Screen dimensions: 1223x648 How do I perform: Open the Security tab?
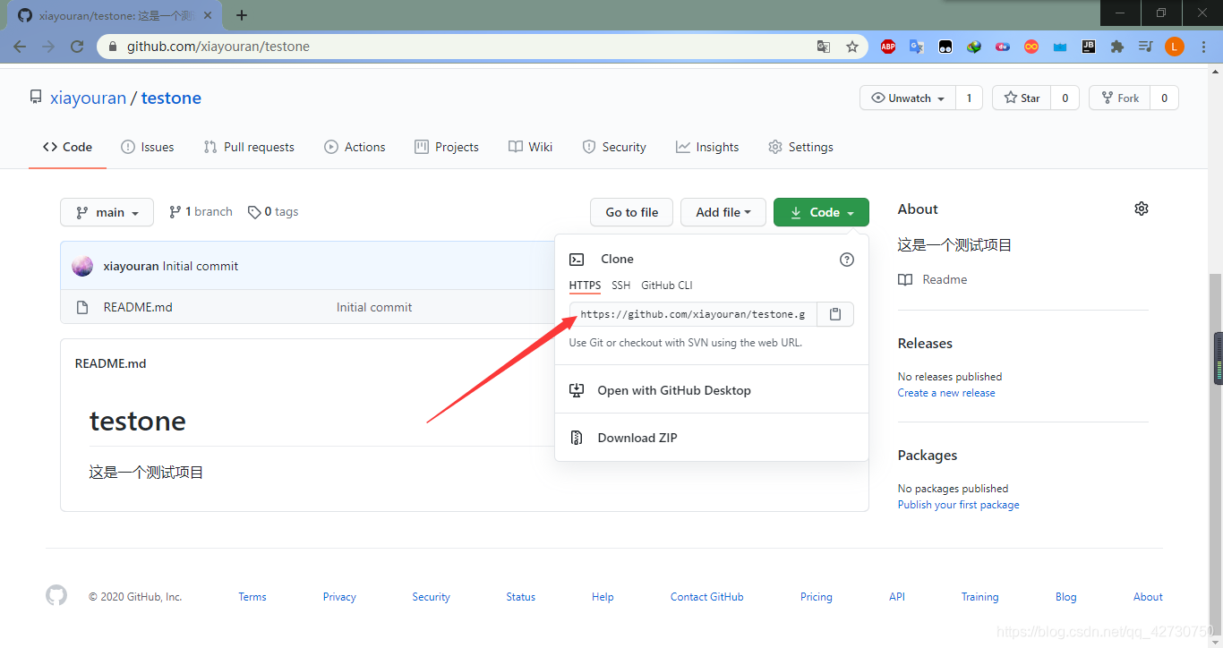tap(614, 147)
